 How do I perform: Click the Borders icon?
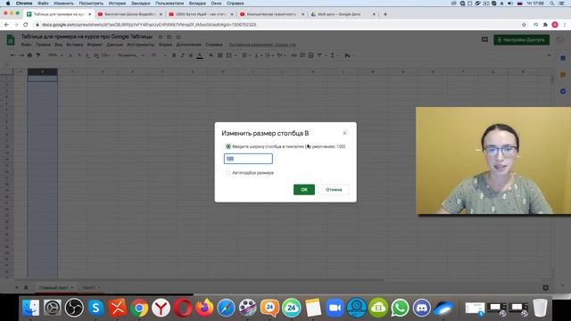tap(220, 55)
